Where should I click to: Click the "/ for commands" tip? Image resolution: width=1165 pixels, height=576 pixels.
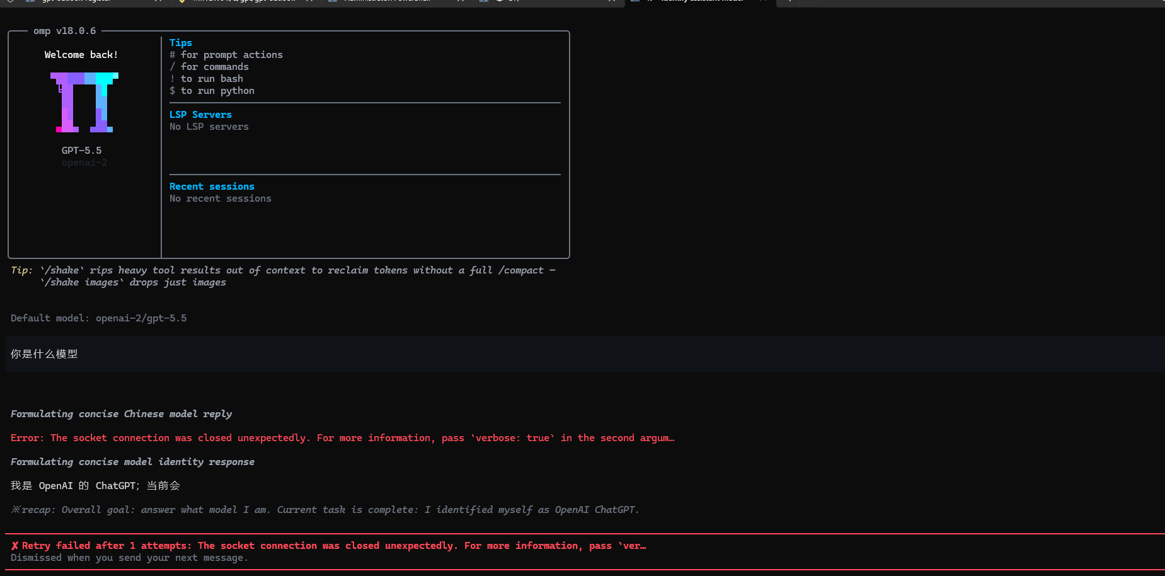pyautogui.click(x=209, y=67)
